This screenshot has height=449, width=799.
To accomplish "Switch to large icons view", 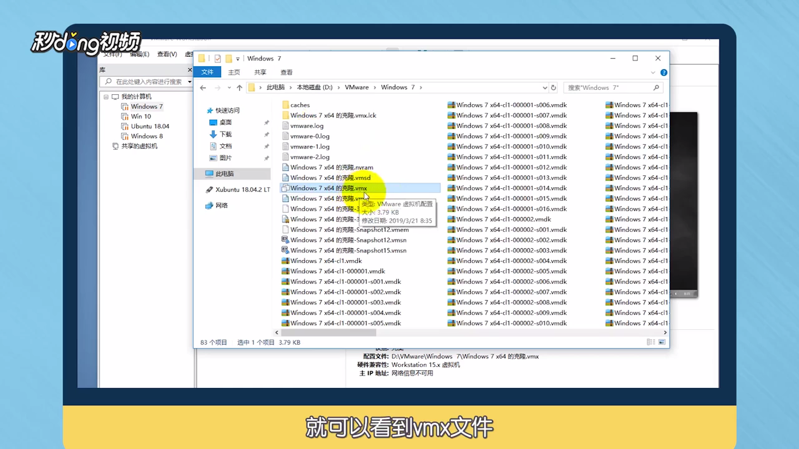I will (x=662, y=342).
